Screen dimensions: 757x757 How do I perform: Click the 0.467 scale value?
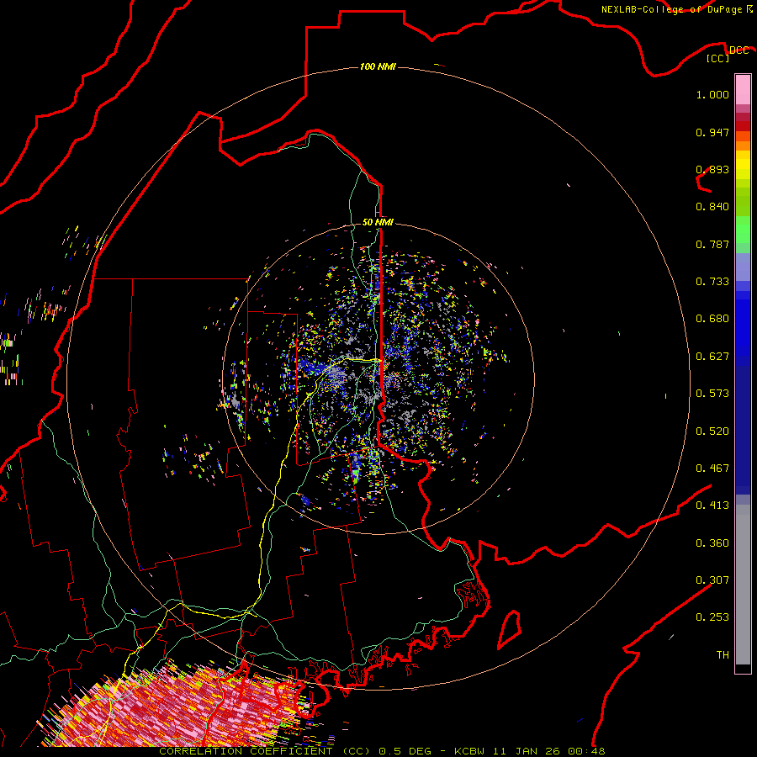712,468
